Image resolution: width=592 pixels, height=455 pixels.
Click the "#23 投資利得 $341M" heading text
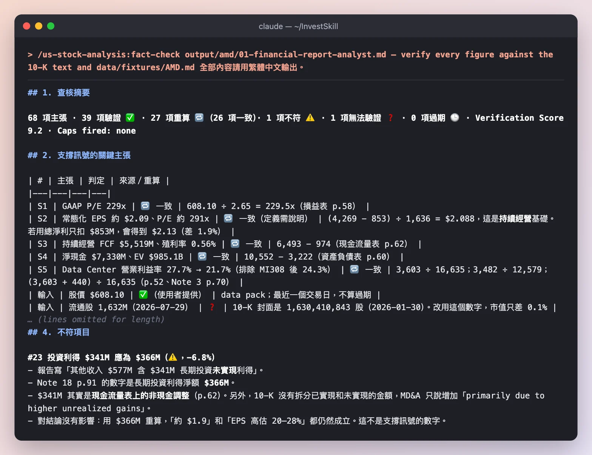pos(69,357)
